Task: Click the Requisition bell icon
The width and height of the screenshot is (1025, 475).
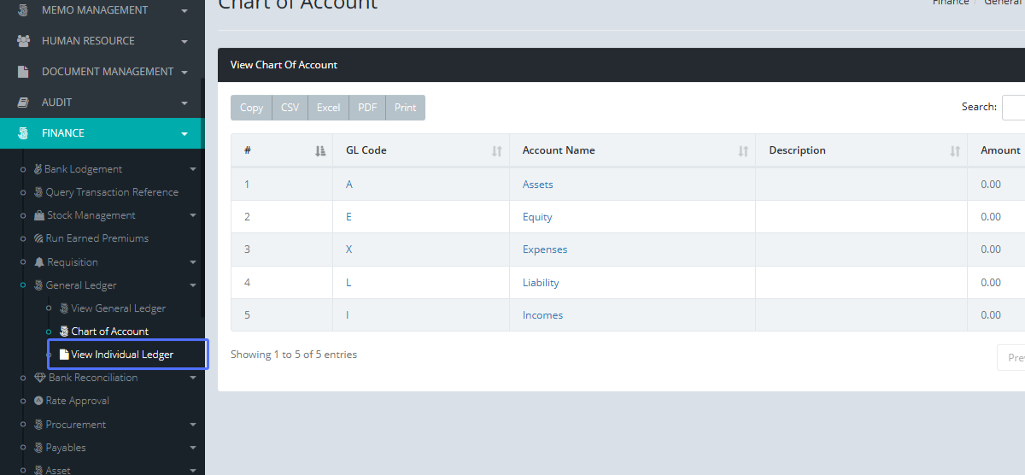Action: pyautogui.click(x=39, y=262)
